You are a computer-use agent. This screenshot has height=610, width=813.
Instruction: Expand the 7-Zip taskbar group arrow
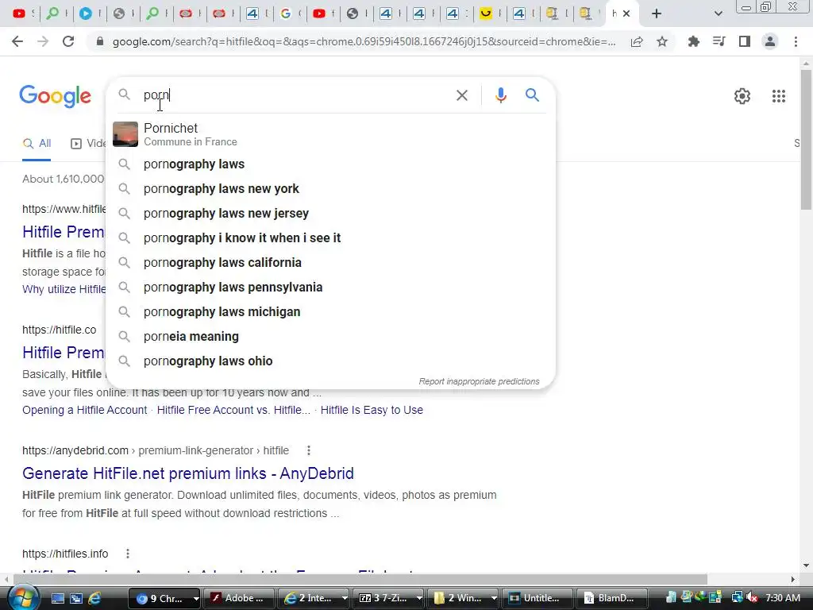(x=418, y=598)
